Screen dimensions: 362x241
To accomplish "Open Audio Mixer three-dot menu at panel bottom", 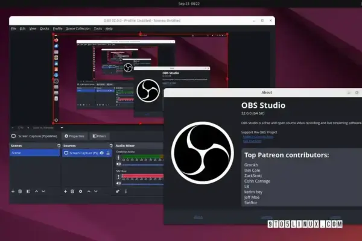I will point(126,192).
